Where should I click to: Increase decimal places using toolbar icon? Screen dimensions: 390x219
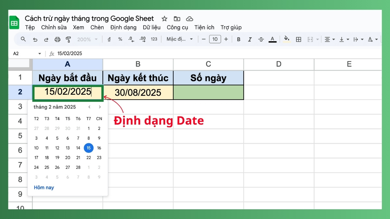(x=142, y=39)
